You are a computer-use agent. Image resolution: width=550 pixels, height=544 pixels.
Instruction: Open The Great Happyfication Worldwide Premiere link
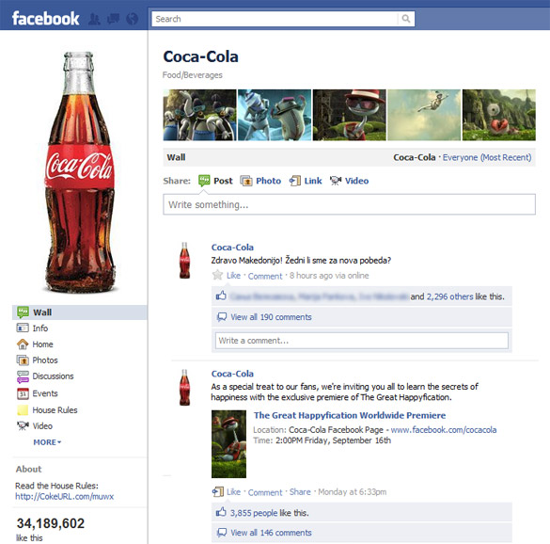pos(350,415)
